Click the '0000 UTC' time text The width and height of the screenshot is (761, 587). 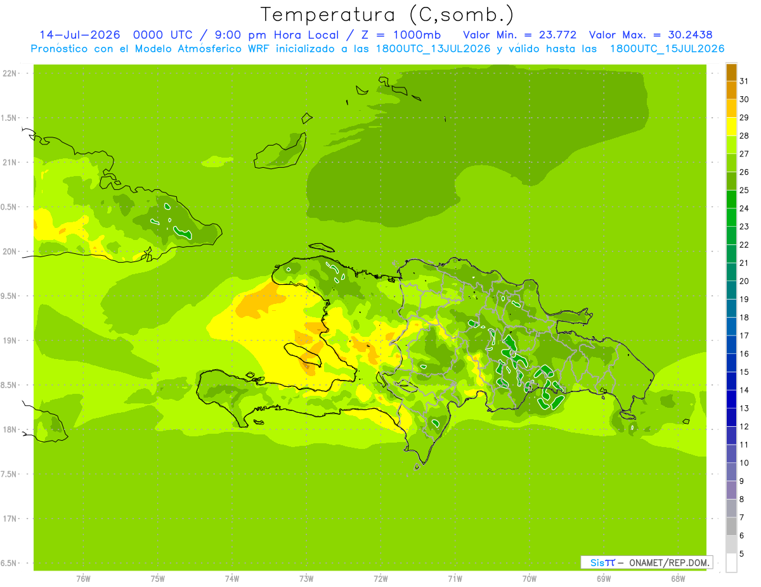point(162,35)
